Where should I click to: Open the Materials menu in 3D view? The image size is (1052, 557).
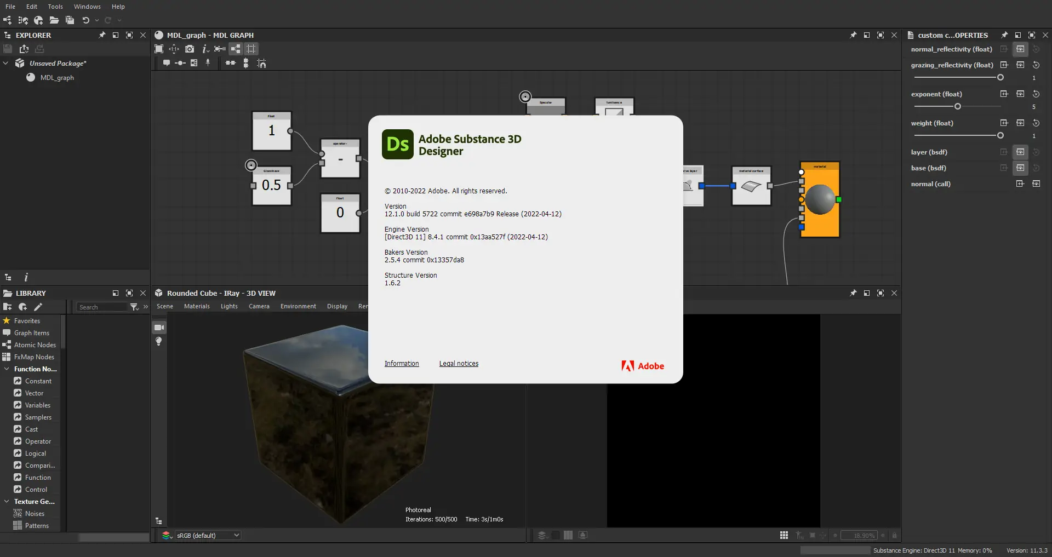click(197, 306)
